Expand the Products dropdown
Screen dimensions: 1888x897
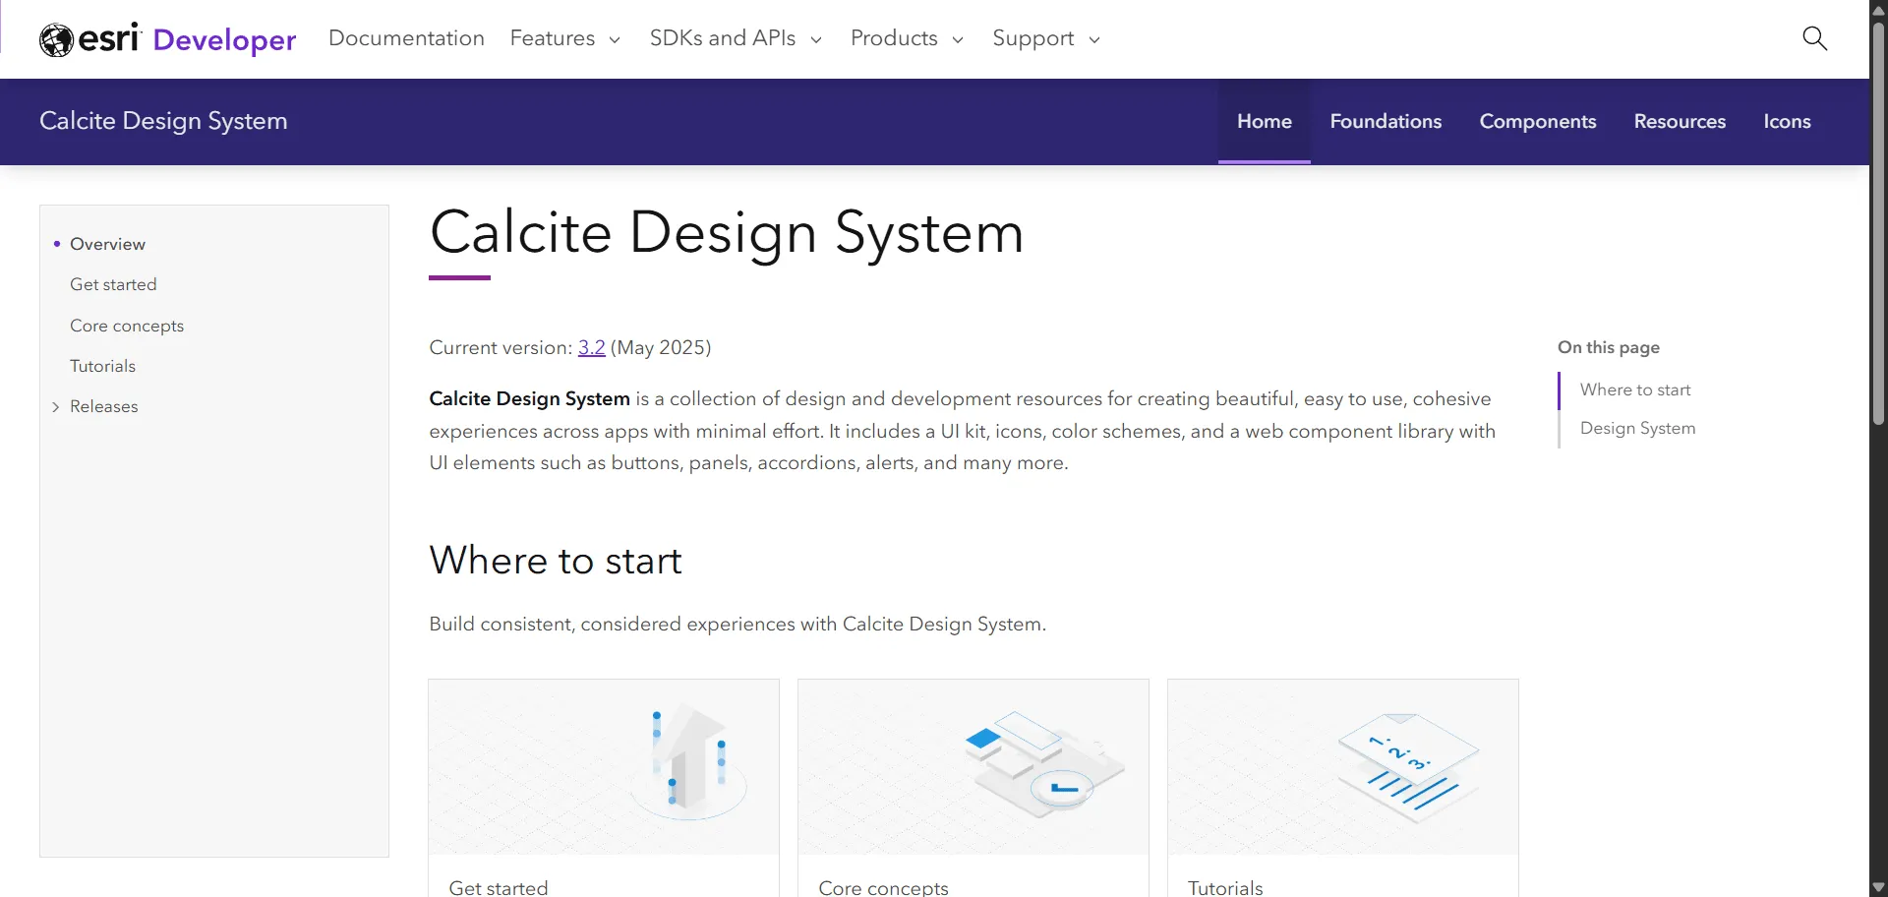(907, 38)
